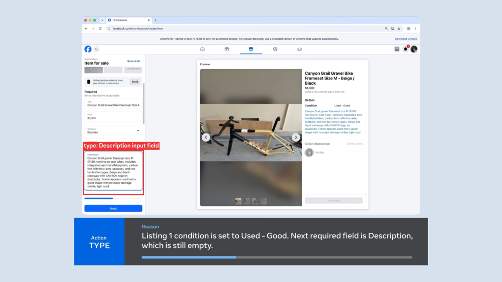
Task: Expand the Chrome tab search dropdown arrow
Action: point(102,20)
